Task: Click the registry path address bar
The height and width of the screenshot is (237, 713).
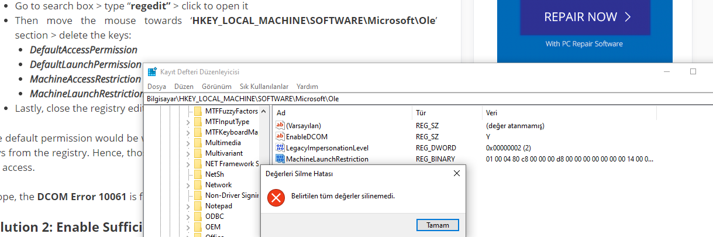Action: click(x=409, y=99)
